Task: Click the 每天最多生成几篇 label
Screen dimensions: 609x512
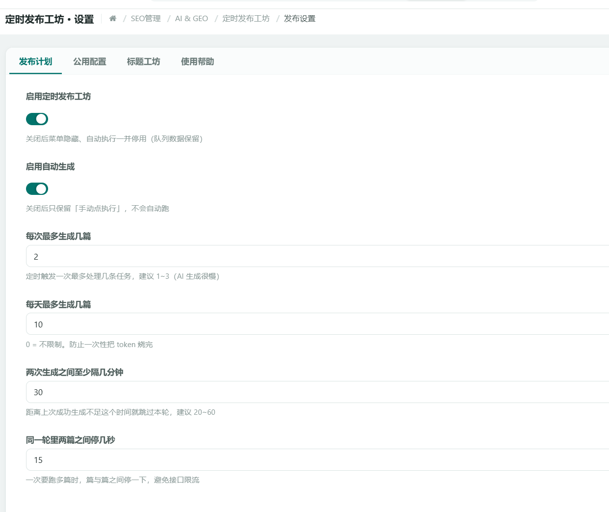Action: (58, 304)
